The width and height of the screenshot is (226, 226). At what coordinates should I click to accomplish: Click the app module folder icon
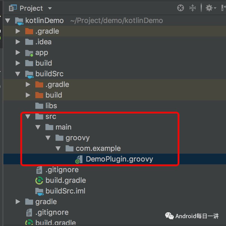[29, 53]
